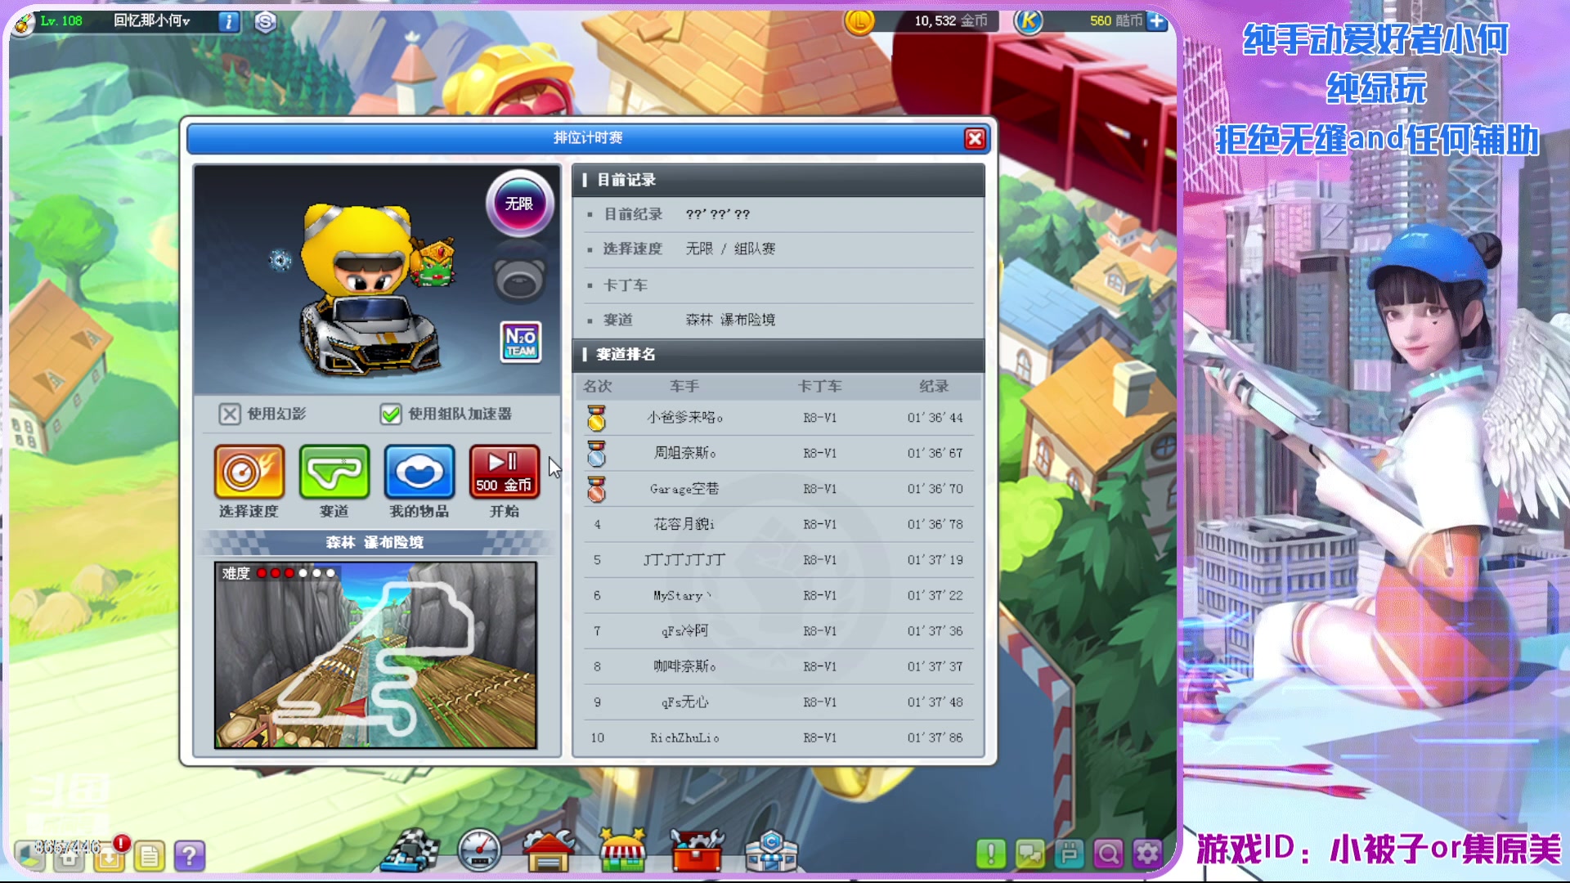Click the purple magnifier search icon

(1108, 854)
